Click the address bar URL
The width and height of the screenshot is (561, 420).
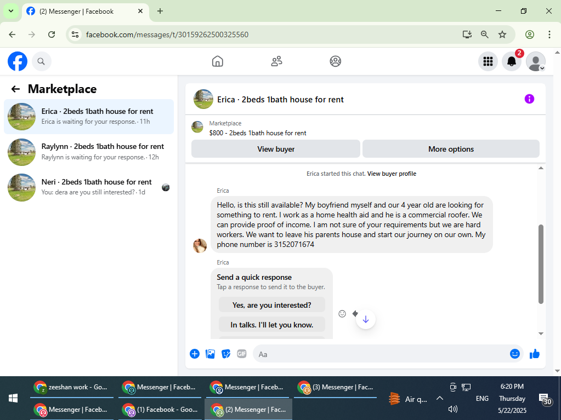167,34
